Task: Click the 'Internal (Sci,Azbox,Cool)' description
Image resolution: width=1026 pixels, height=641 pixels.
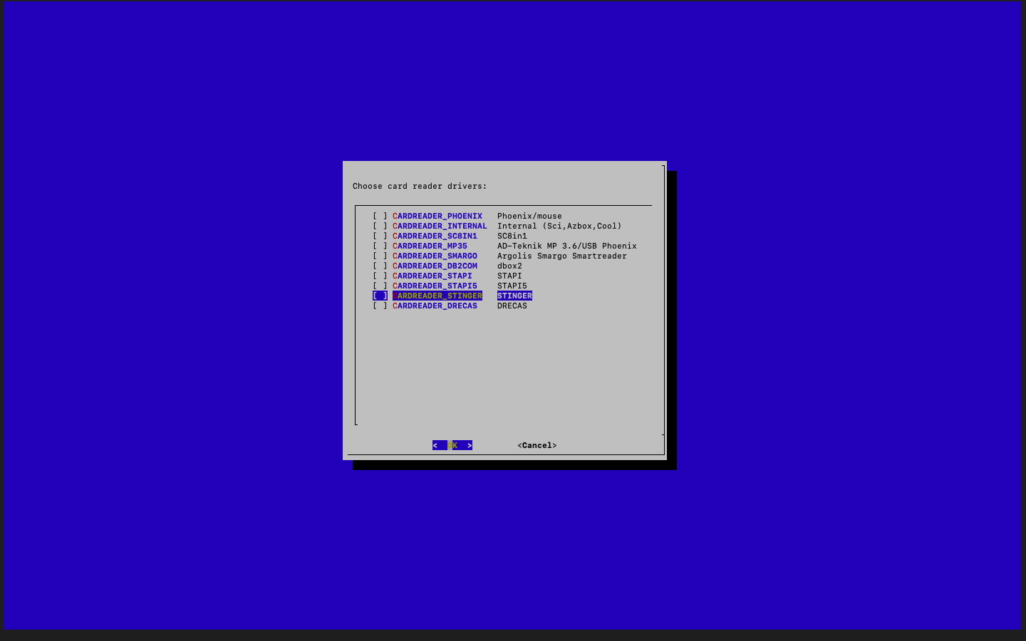Action: (559, 226)
